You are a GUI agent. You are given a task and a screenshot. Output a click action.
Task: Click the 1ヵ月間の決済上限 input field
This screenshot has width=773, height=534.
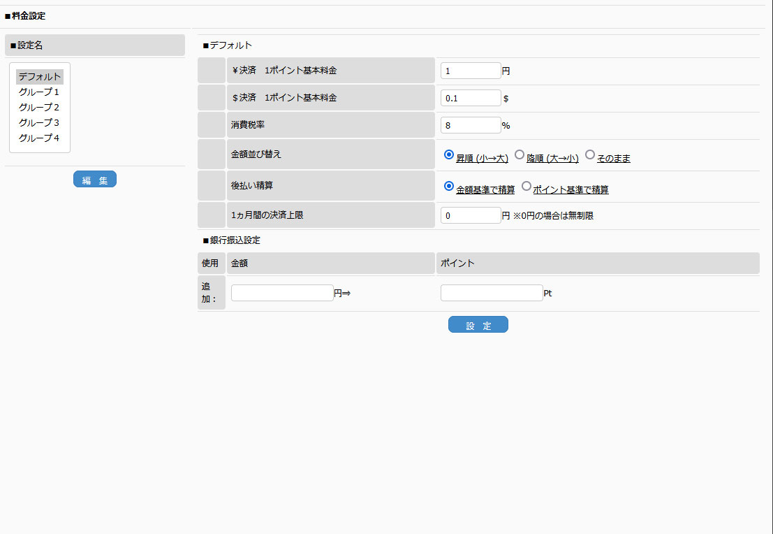coord(471,216)
